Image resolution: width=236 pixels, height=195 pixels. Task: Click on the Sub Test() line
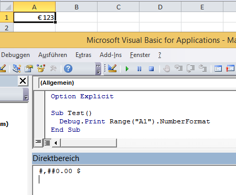point(71,113)
